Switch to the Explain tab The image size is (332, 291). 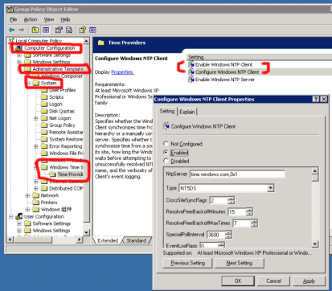[187, 112]
